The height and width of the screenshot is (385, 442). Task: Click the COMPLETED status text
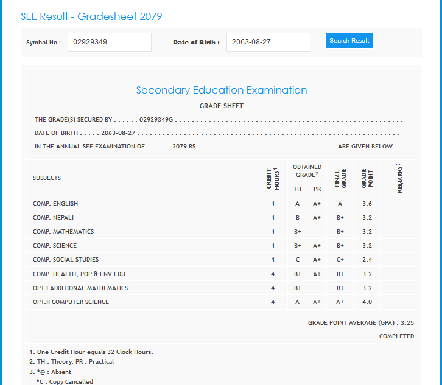click(396, 336)
